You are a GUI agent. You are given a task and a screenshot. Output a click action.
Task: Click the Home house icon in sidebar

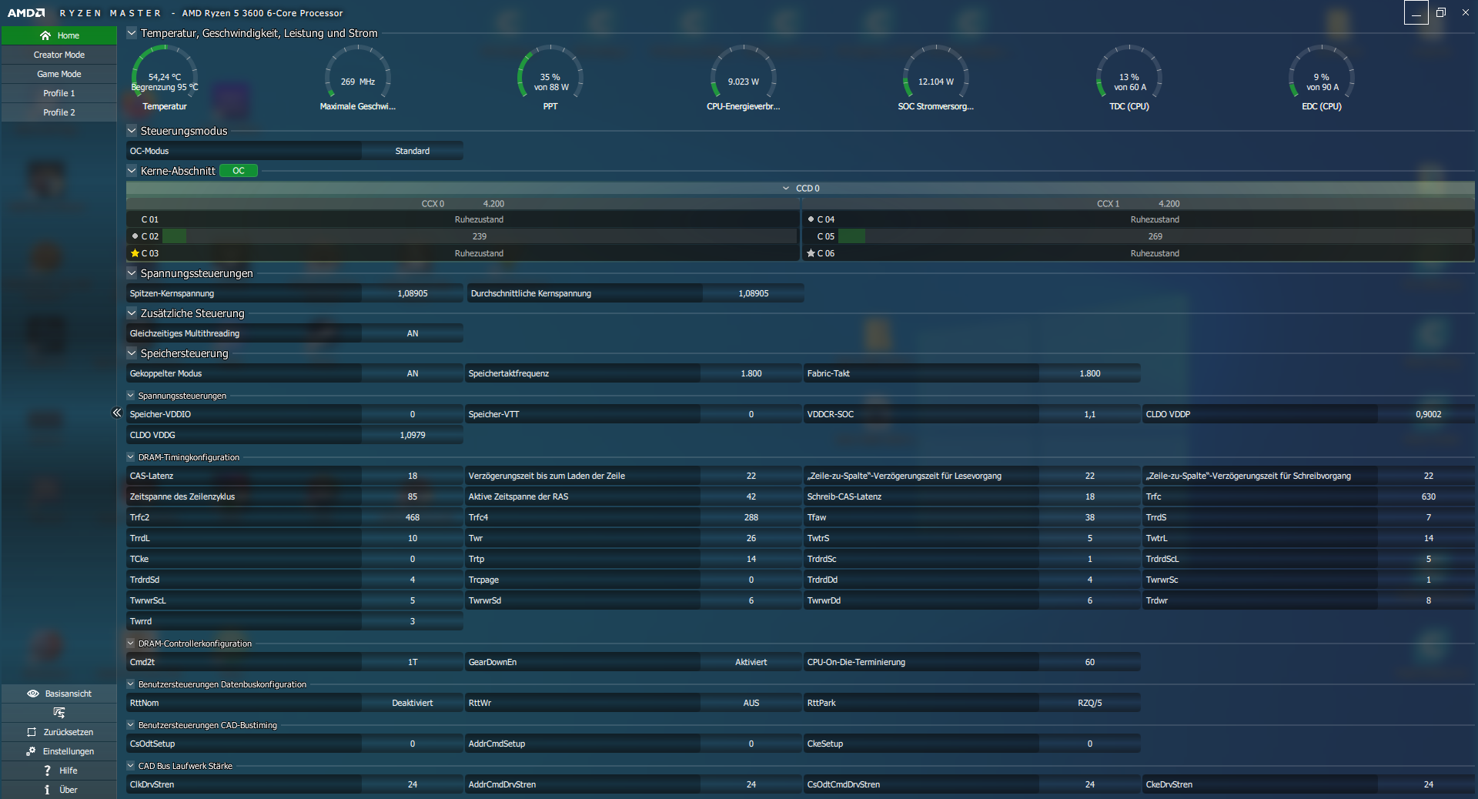point(45,35)
